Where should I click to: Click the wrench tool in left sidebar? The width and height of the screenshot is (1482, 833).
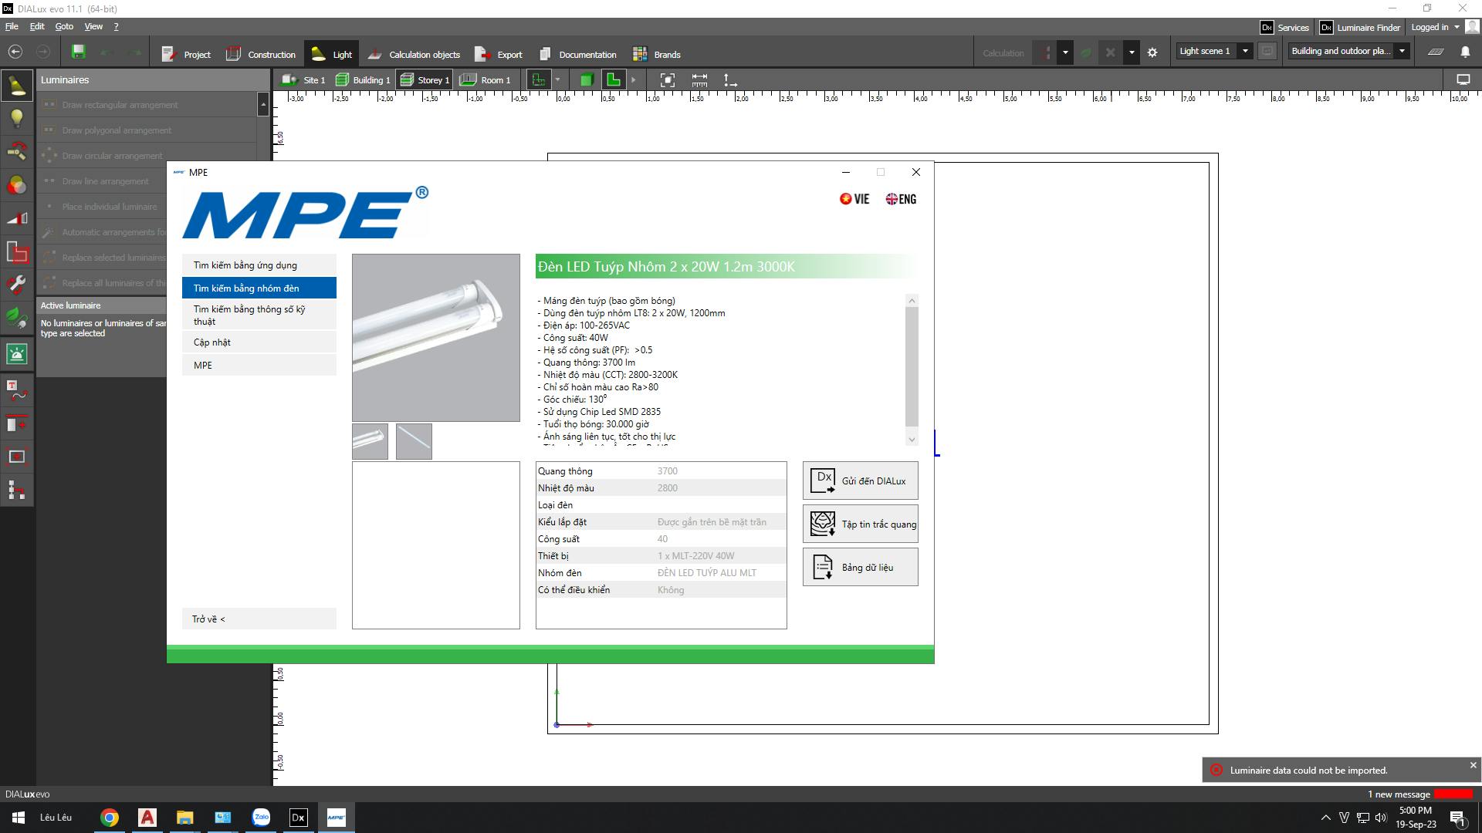tap(17, 285)
